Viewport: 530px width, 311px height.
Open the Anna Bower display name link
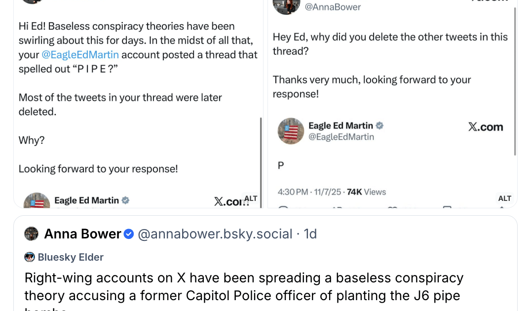(82, 234)
